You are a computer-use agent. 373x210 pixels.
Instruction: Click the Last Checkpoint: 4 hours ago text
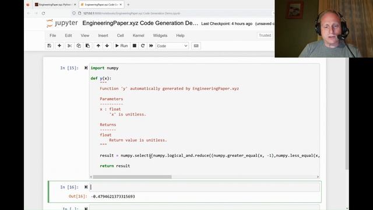click(227, 23)
